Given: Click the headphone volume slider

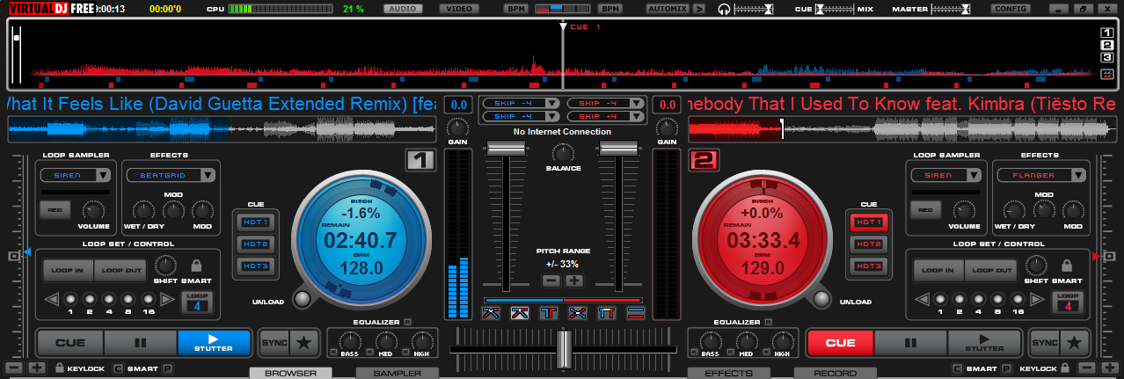Looking at the screenshot, I should [x=753, y=9].
